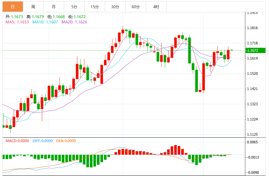Select the MA20 moving average label
The width and height of the screenshot is (269, 176).
(x=74, y=22)
